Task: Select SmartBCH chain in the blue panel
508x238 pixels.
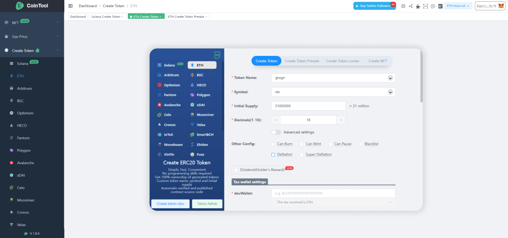Action: [202, 135]
